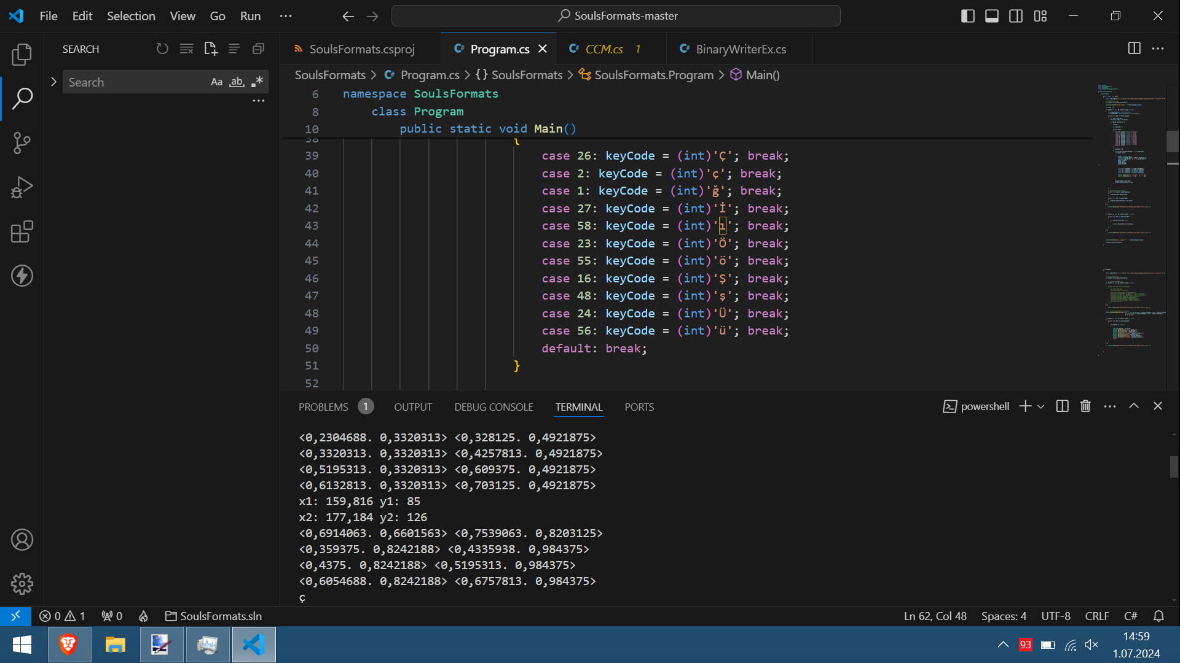Toggle the primary side bar
The height and width of the screenshot is (663, 1180).
tap(968, 16)
